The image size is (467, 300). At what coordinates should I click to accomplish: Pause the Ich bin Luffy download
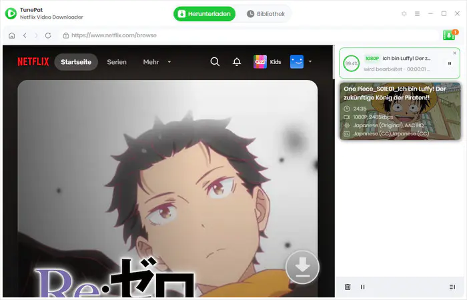click(x=450, y=63)
